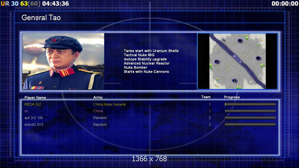Click the Player Name column header
The width and height of the screenshot is (299, 168).
coord(35,97)
